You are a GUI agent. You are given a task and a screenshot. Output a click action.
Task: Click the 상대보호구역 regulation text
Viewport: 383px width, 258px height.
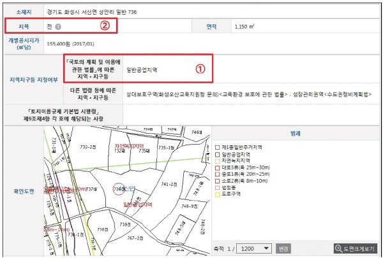142,94
